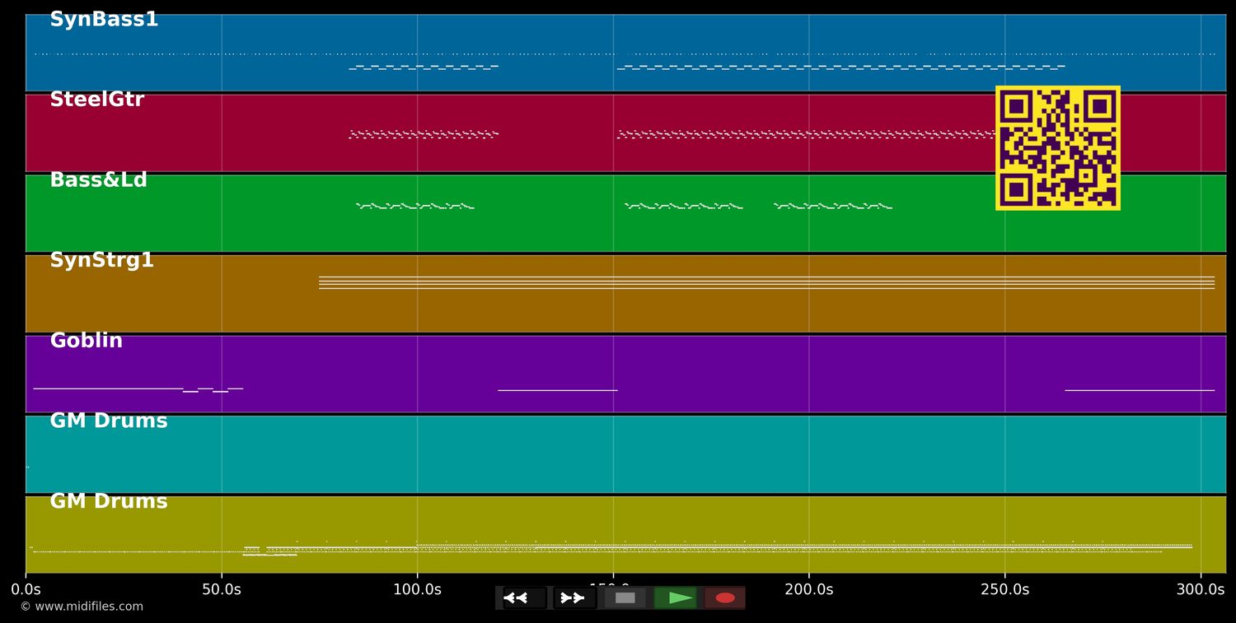1236x623 pixels.
Task: Start recording with the red record button
Action: point(725,597)
